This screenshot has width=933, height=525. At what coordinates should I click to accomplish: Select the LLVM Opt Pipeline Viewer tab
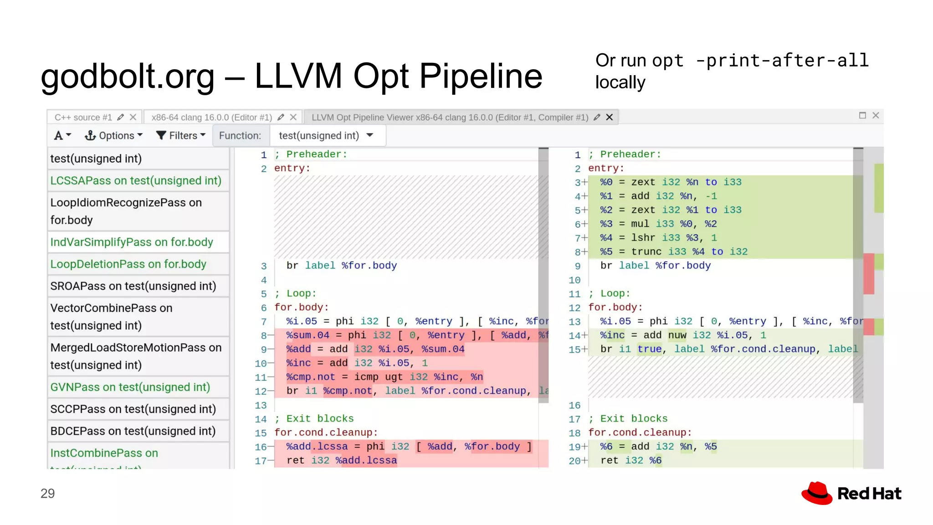point(450,117)
